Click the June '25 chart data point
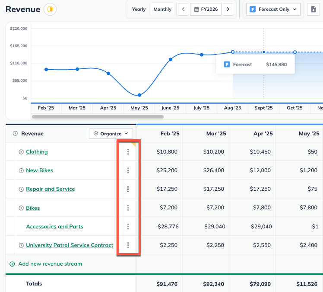This screenshot has width=323, height=292. coord(171,59)
